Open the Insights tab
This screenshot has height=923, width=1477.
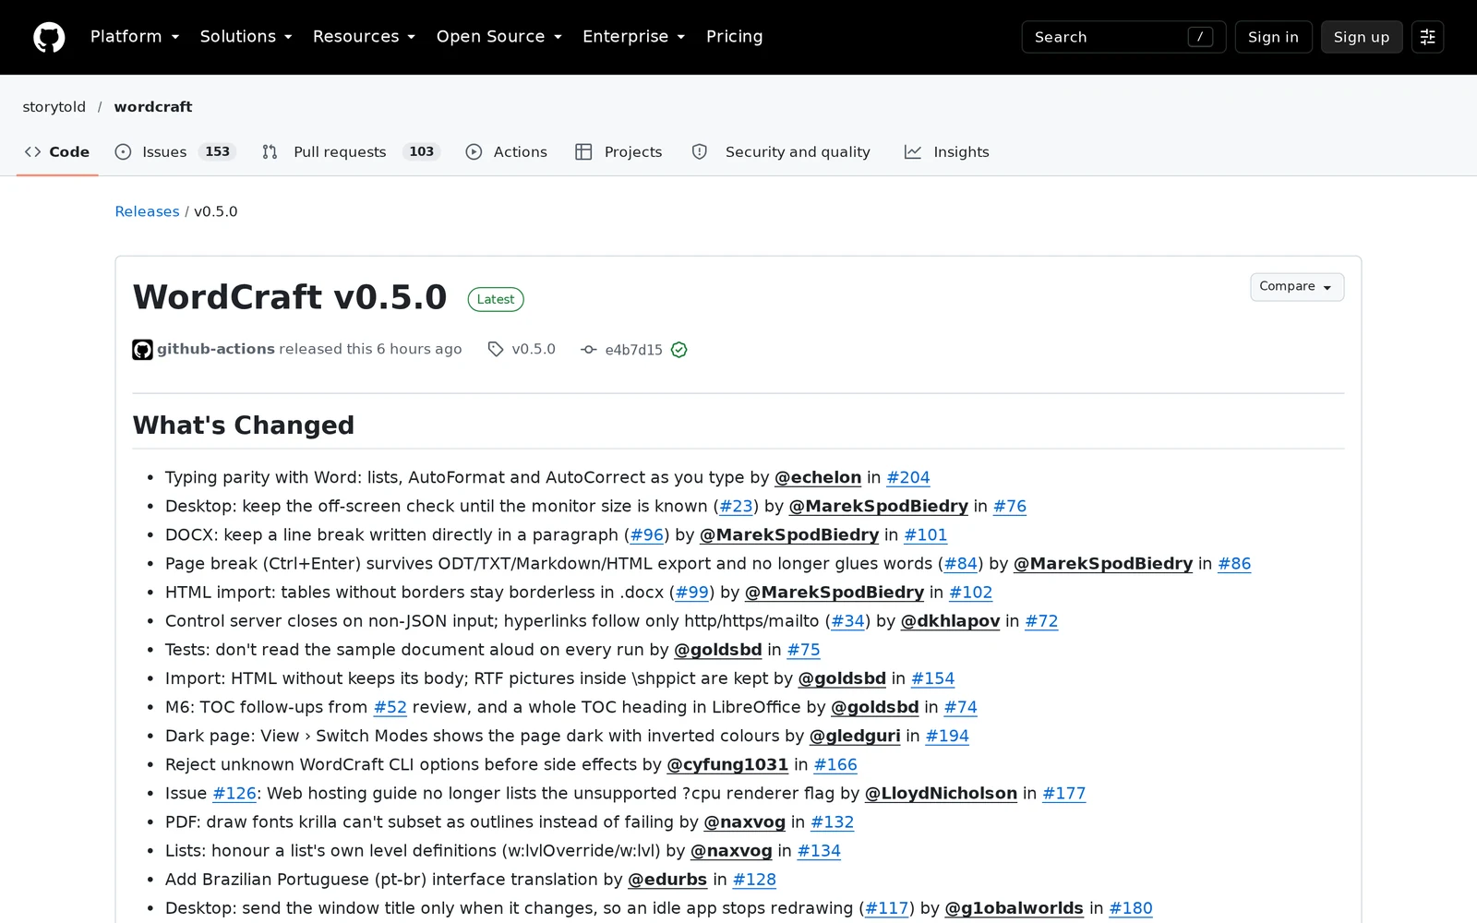(x=947, y=152)
